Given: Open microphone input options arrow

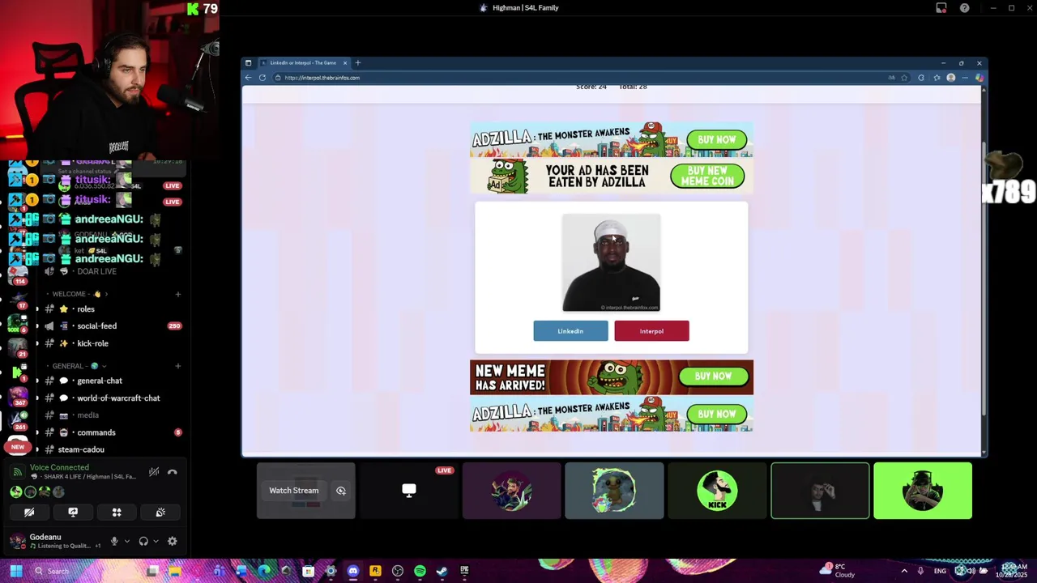Looking at the screenshot, I should 126,541.
